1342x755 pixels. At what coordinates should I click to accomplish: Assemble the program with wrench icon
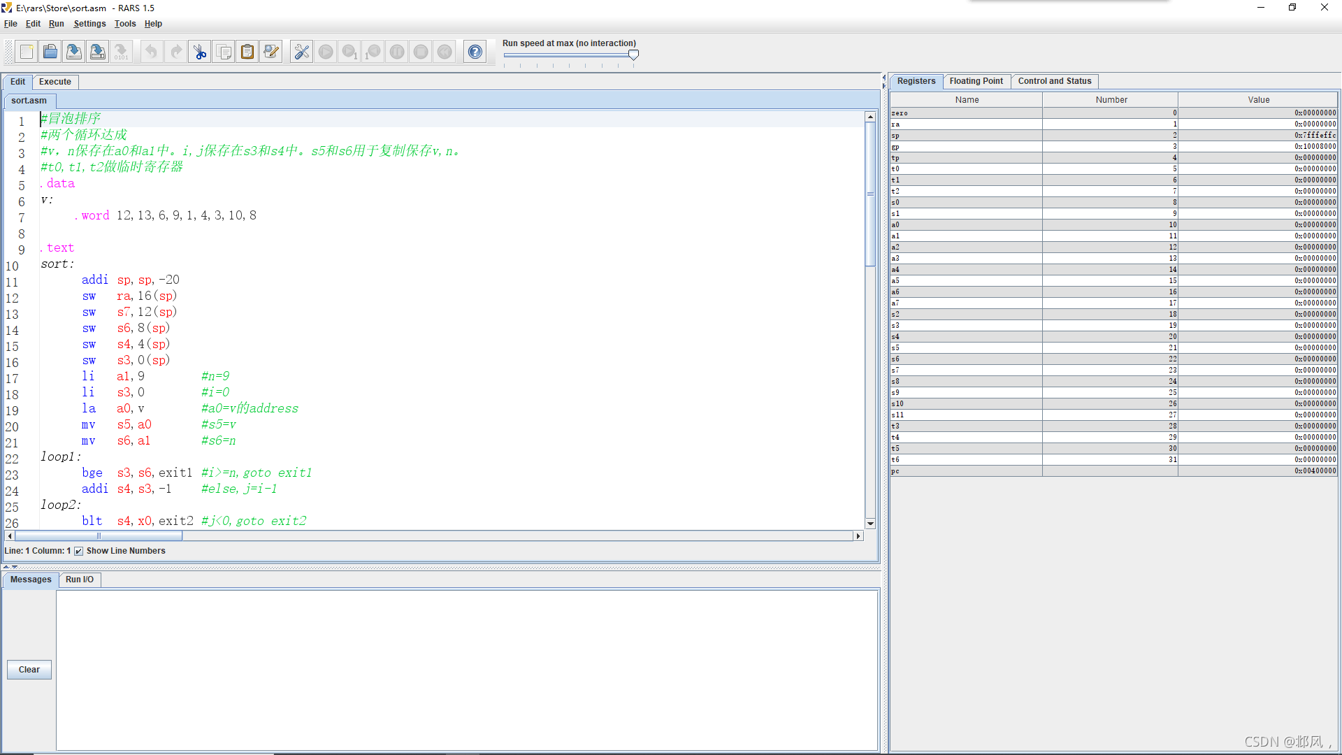pyautogui.click(x=302, y=52)
